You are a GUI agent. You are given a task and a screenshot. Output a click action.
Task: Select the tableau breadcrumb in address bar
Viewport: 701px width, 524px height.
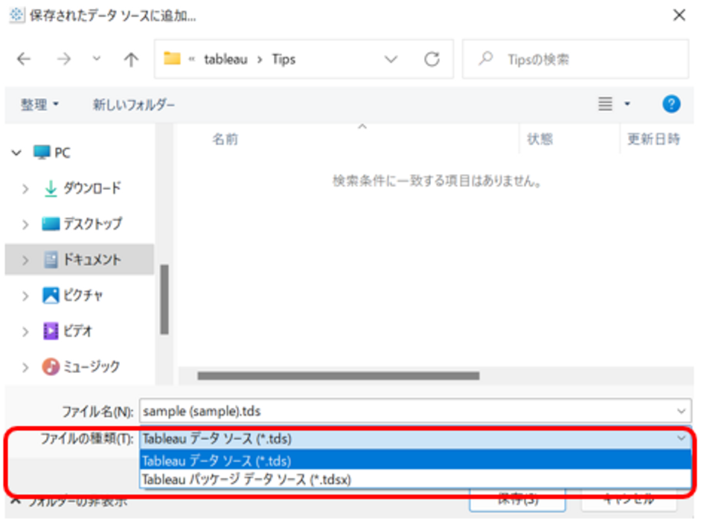pyautogui.click(x=225, y=59)
